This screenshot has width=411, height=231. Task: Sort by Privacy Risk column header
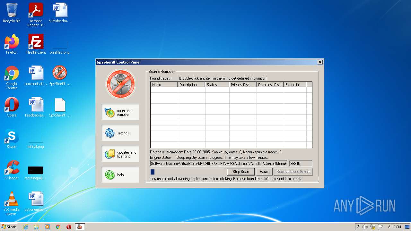click(x=243, y=85)
